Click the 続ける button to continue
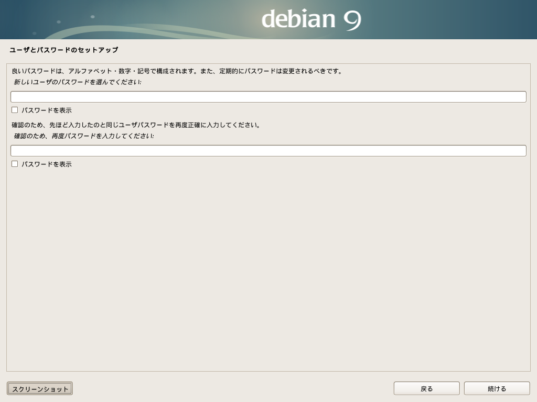 pyautogui.click(x=497, y=389)
